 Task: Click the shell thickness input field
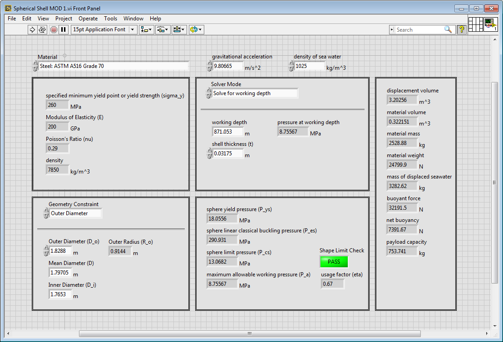228,154
